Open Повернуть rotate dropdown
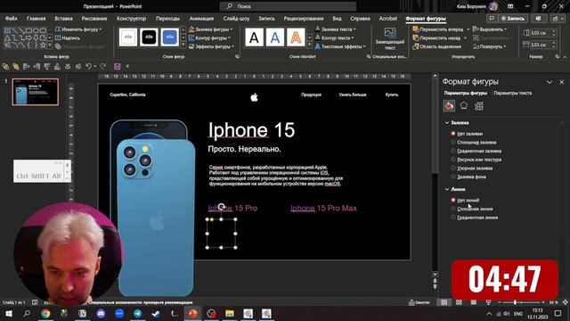Screen dimensions: 570x321 pyautogui.click(x=490, y=46)
